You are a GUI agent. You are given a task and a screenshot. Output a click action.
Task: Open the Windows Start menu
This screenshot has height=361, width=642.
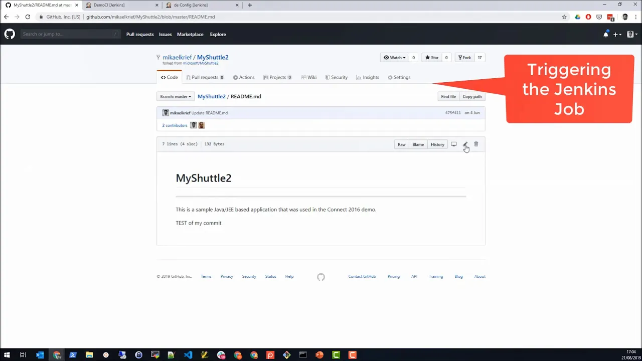click(7, 355)
